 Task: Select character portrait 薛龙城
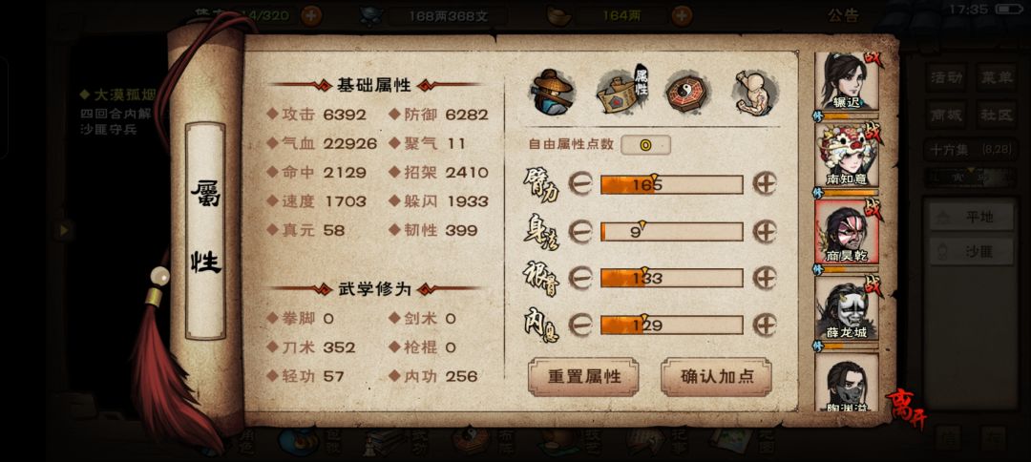[846, 308]
